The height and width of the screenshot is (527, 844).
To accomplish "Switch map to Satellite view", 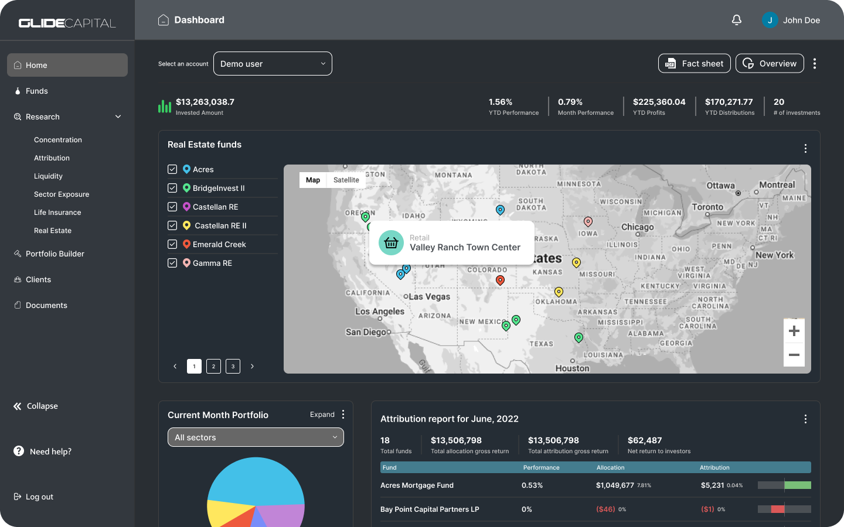I will point(346,180).
